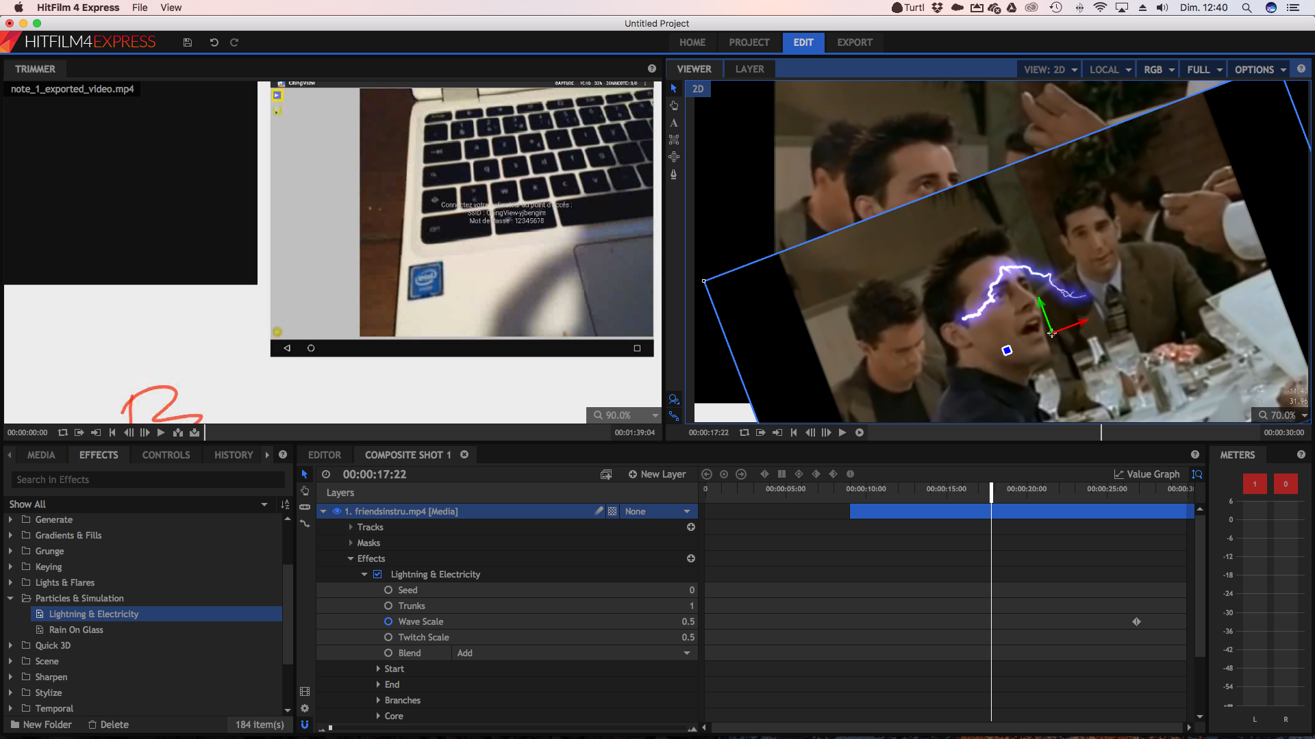This screenshot has width=1315, height=739.
Task: Open the CONTROLS panel tab
Action: click(x=166, y=455)
